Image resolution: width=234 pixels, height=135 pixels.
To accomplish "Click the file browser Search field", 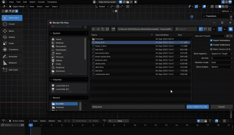I will click(186, 29).
